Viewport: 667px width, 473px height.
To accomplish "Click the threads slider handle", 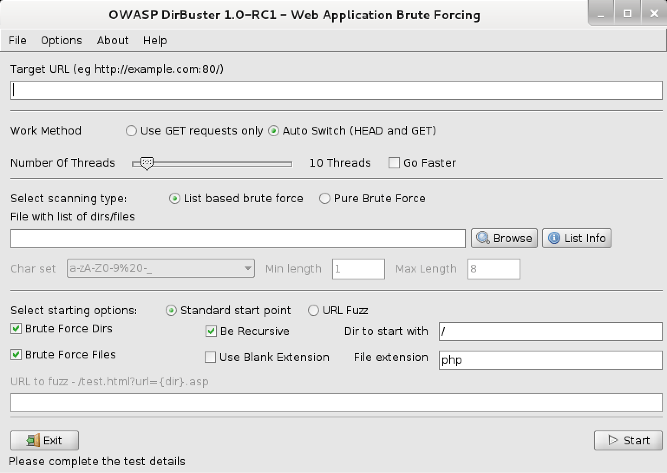I will (147, 164).
